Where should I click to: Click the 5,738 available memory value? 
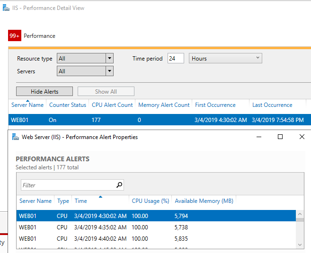[x=181, y=227]
